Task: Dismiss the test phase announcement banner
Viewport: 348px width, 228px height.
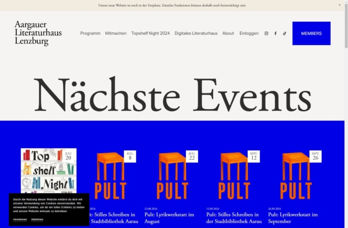Action: click(x=339, y=5)
